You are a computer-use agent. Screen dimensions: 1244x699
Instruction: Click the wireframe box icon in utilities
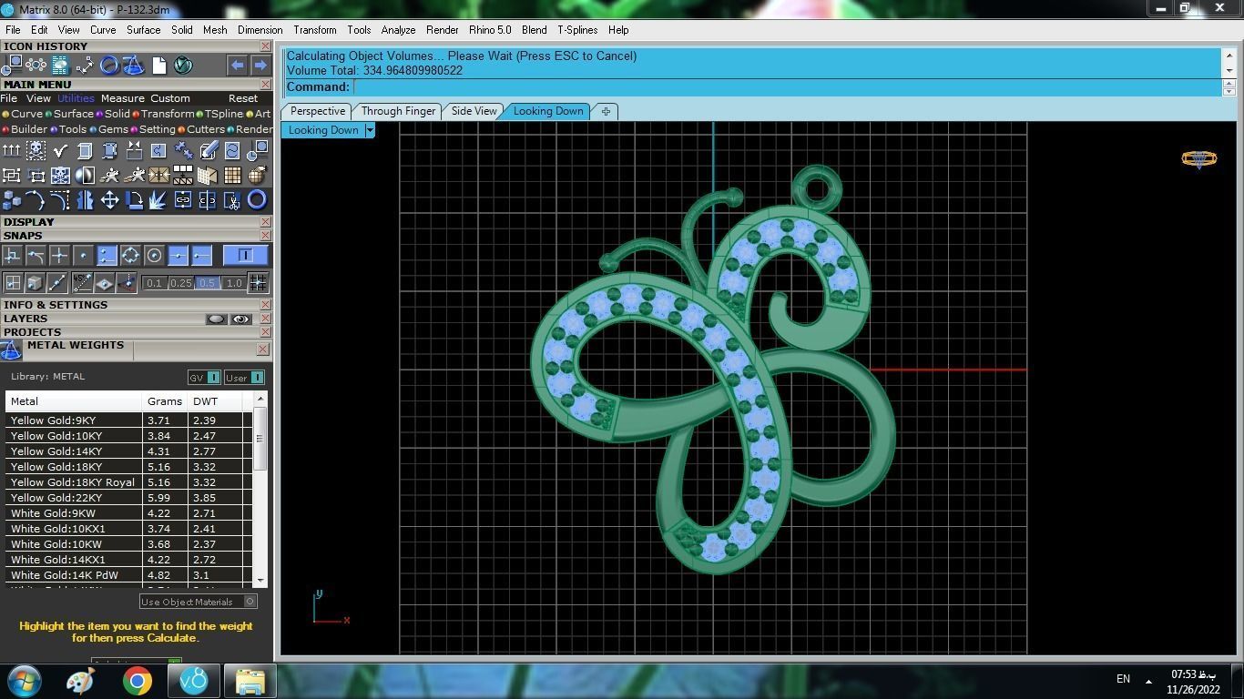85,150
